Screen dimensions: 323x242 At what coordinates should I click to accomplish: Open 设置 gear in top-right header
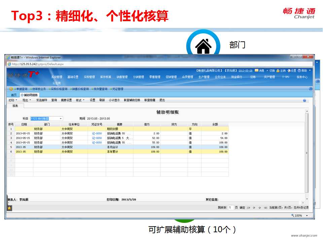[289, 71]
